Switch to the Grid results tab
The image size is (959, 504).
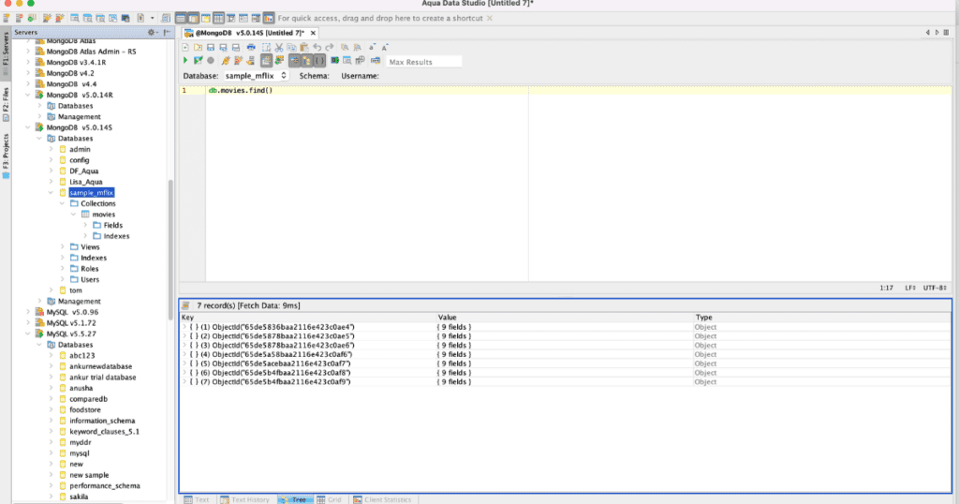[329, 499]
